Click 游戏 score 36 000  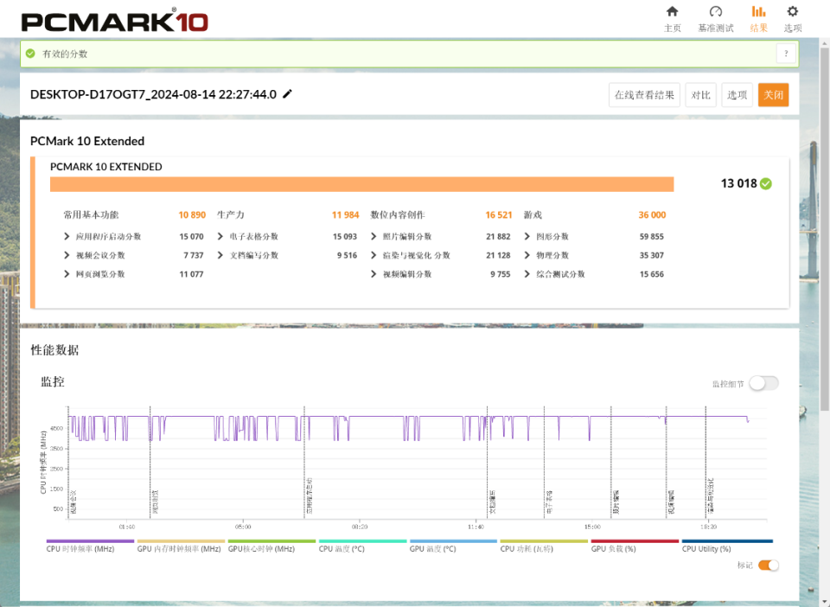[652, 214]
